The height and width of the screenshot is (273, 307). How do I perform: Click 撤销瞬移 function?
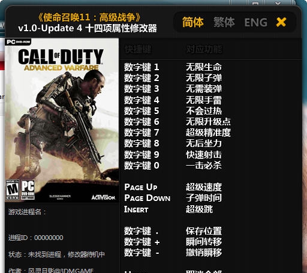pos(204,253)
